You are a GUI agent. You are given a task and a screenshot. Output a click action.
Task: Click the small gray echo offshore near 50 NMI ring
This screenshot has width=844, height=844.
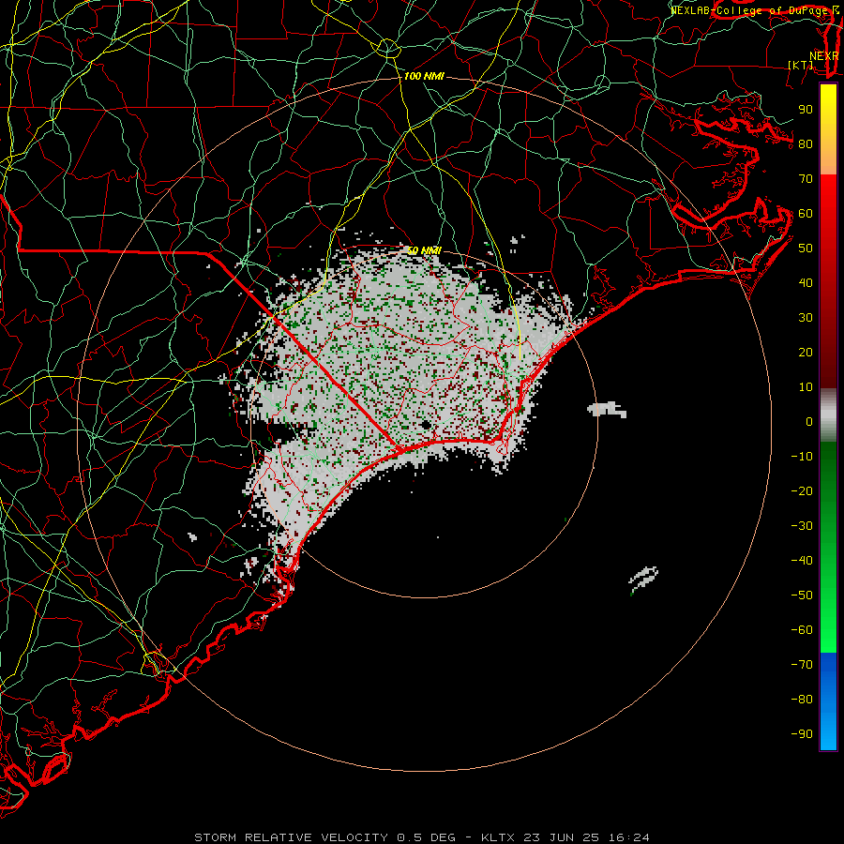(607, 410)
